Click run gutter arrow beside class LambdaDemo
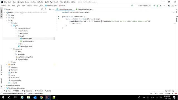This screenshot has height=100, width=178. tap(58, 17)
